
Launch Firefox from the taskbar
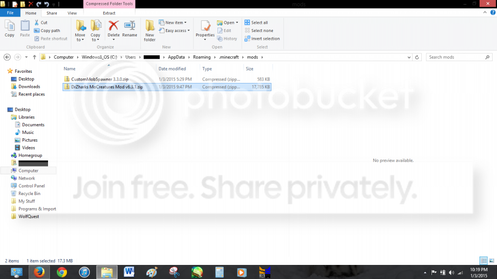39,272
